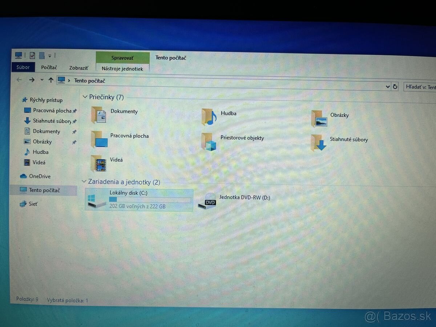Open the Súbor menu
This screenshot has height=327, width=436.
[23, 67]
